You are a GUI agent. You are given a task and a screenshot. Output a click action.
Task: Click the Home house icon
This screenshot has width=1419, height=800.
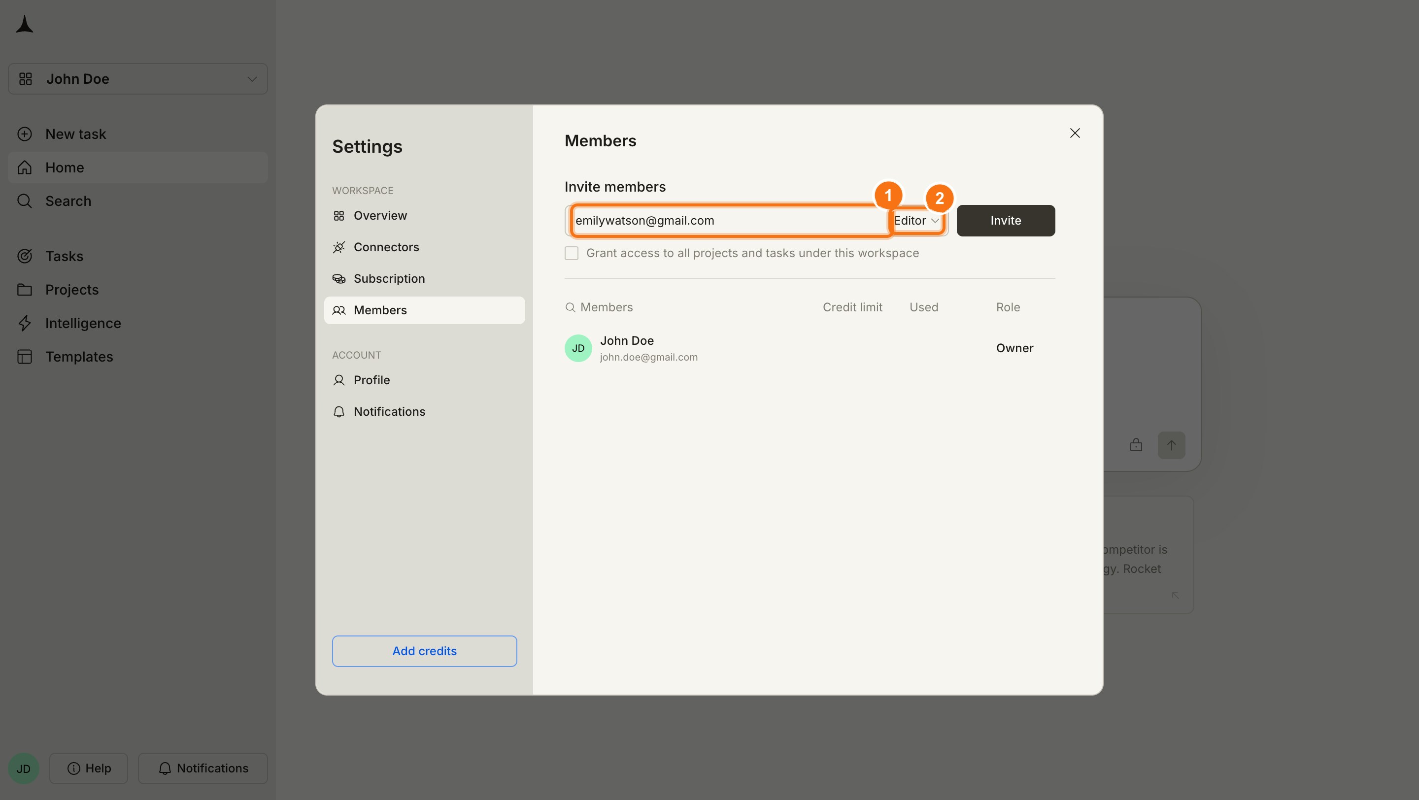(x=24, y=167)
